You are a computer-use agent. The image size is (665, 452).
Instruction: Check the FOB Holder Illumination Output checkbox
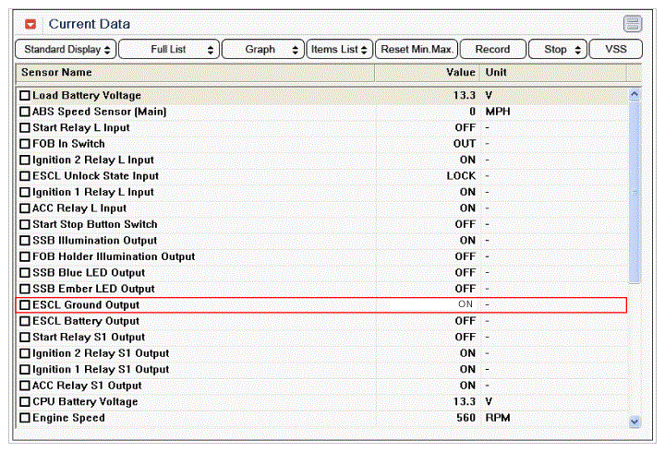click(25, 256)
